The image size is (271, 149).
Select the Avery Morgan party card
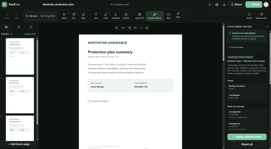click(247, 96)
